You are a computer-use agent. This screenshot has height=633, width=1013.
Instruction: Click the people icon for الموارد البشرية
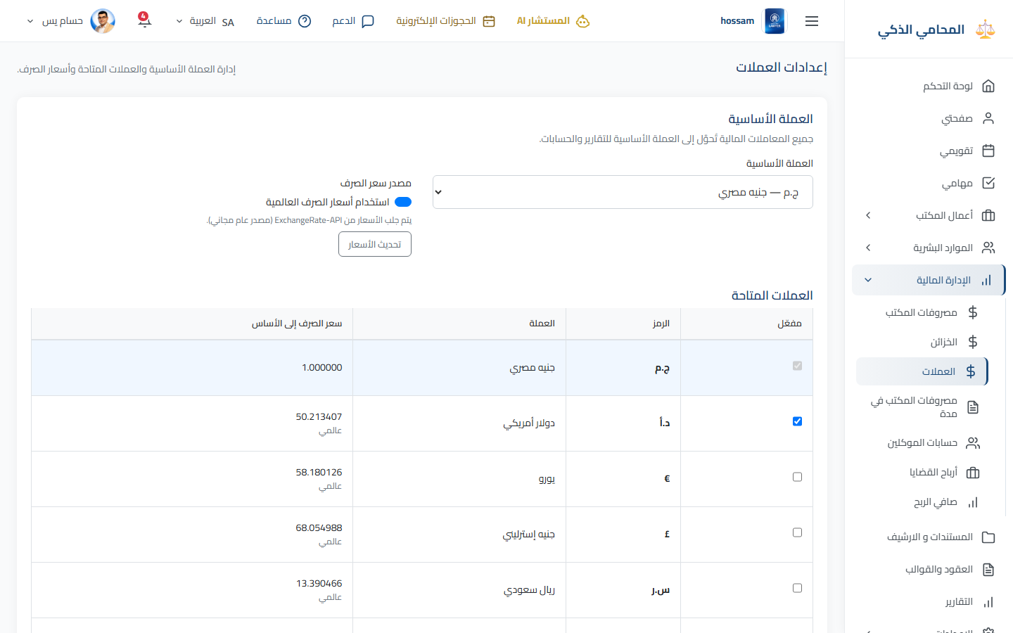point(988,248)
